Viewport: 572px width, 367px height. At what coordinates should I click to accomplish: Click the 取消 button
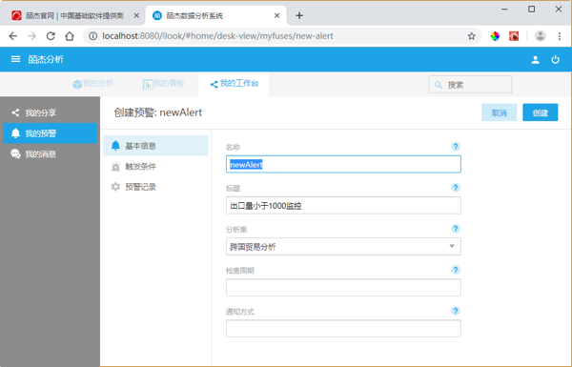pos(499,112)
